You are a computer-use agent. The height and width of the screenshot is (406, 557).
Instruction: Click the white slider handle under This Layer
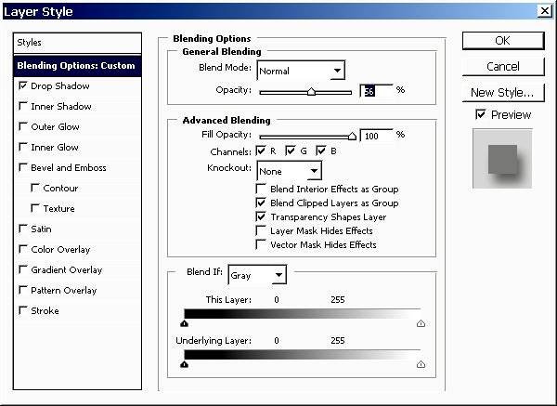coord(421,324)
